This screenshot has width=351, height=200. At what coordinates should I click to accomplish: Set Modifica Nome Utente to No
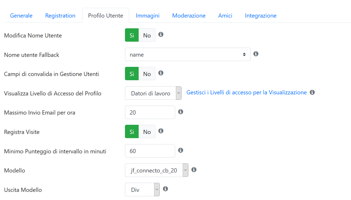tap(147, 35)
